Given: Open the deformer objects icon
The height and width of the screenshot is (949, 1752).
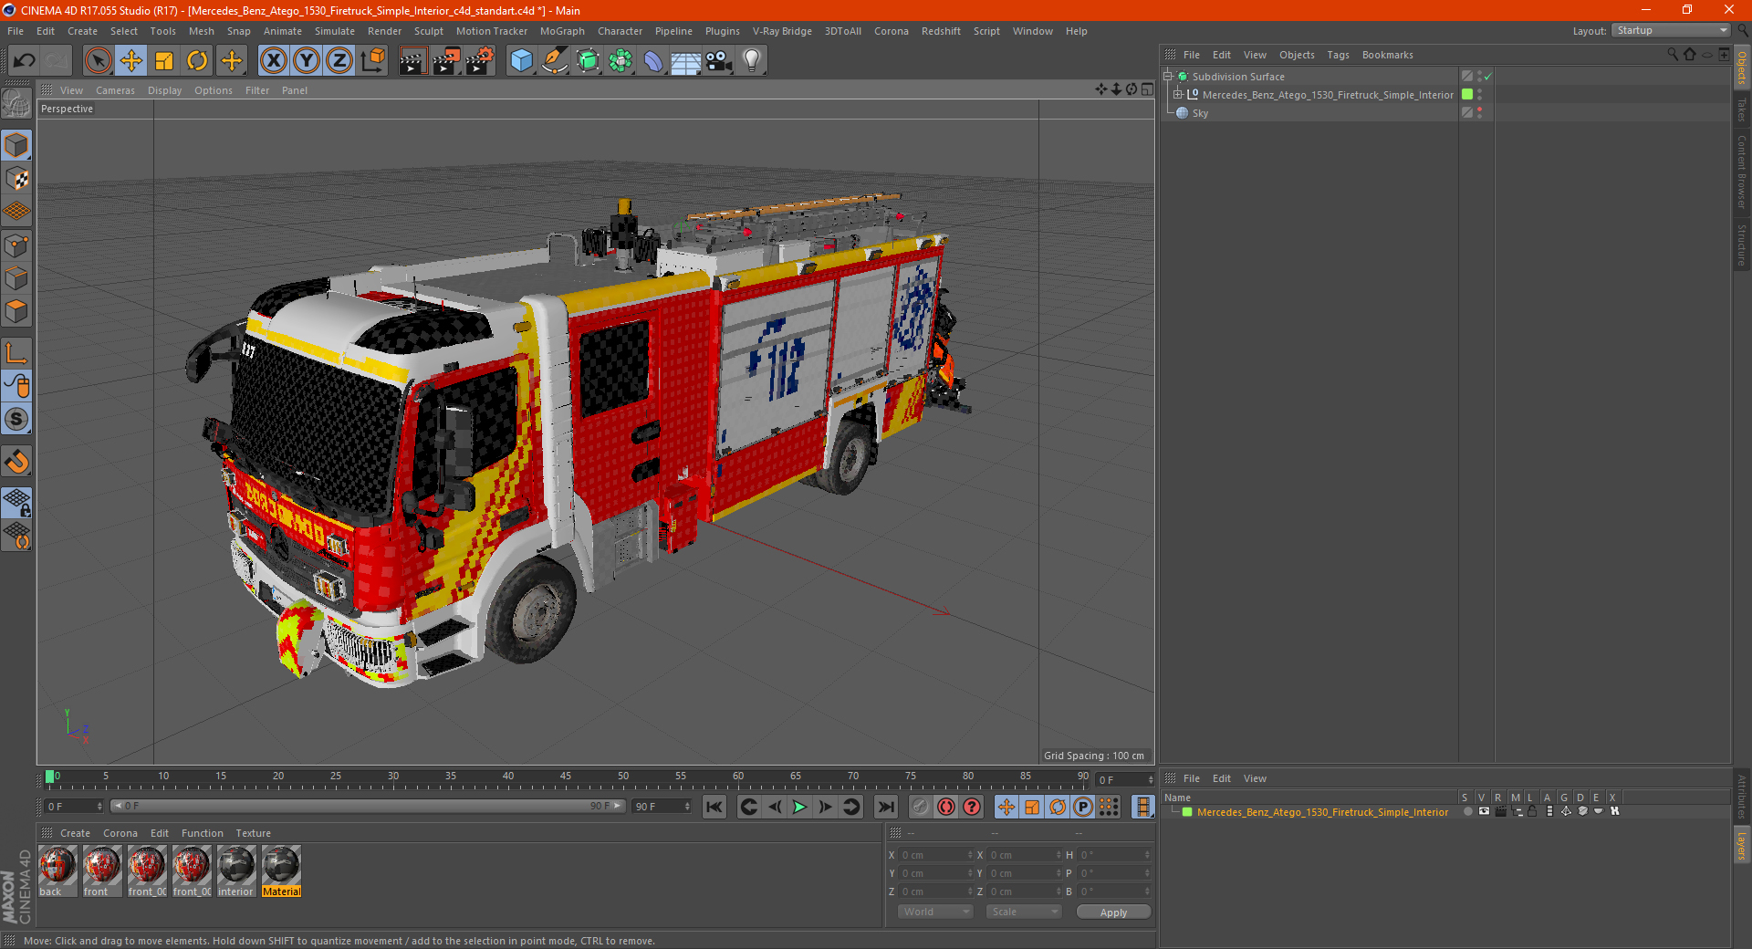Looking at the screenshot, I should (x=653, y=61).
